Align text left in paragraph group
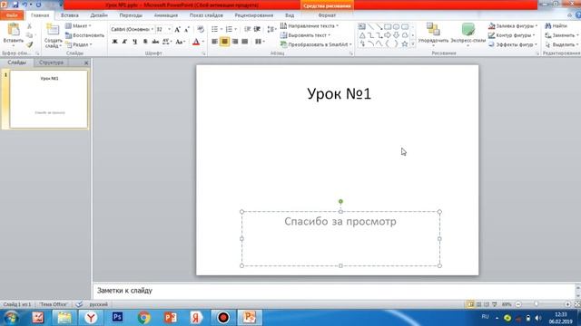 click(x=214, y=42)
